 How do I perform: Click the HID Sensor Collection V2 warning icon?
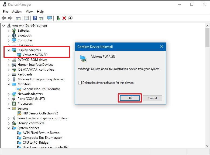point(19,113)
